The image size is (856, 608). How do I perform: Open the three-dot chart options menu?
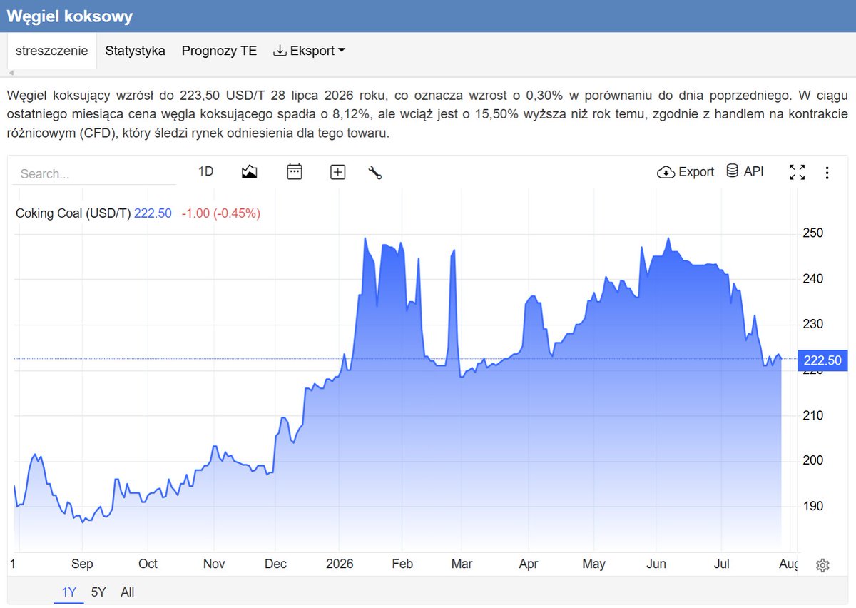pyautogui.click(x=827, y=172)
